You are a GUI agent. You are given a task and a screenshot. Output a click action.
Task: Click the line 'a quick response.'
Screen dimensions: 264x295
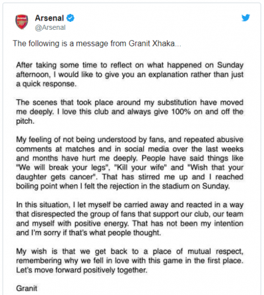46,84
